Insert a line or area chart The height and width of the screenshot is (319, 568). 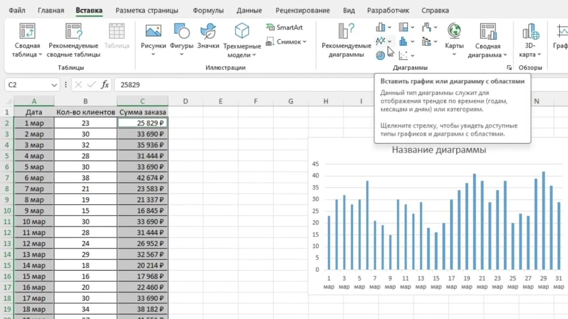click(383, 41)
